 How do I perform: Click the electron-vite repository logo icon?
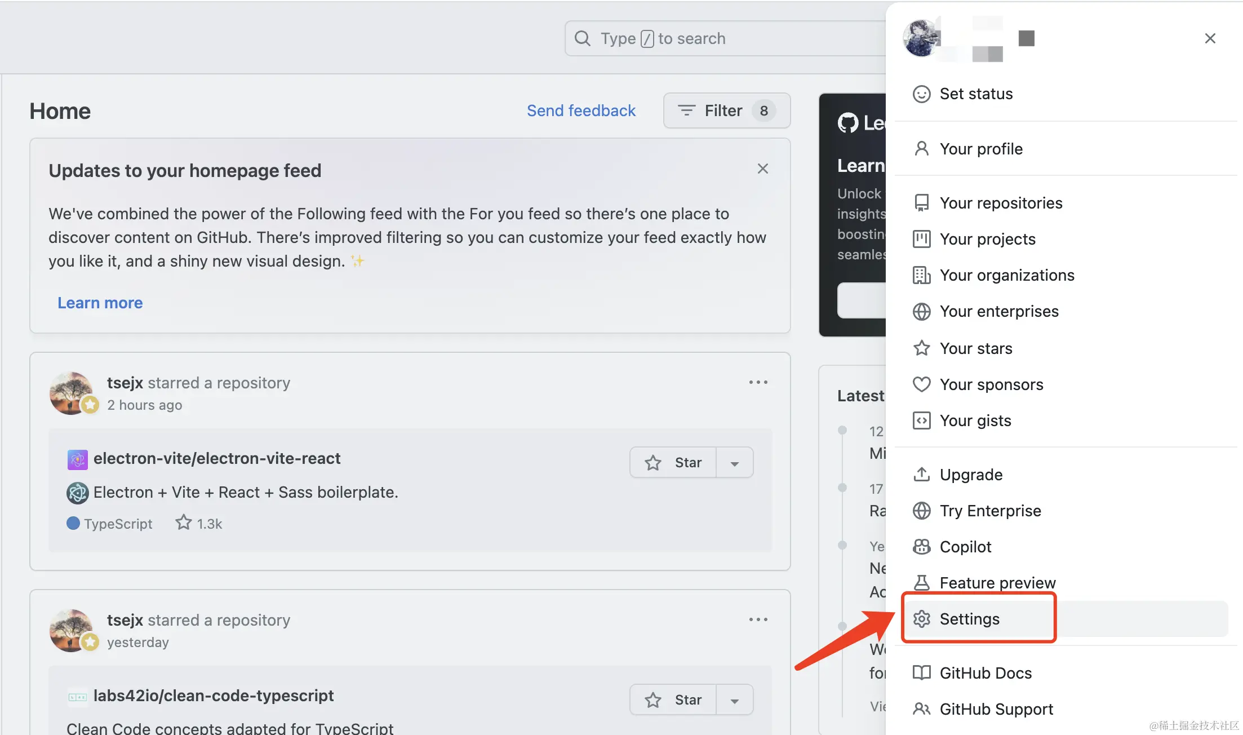[77, 459]
